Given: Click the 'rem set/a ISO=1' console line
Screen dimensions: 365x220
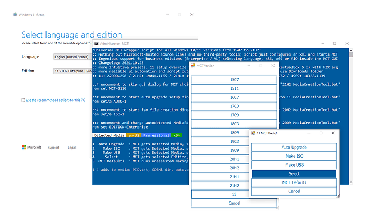Looking at the screenshot, I should tap(108, 114).
